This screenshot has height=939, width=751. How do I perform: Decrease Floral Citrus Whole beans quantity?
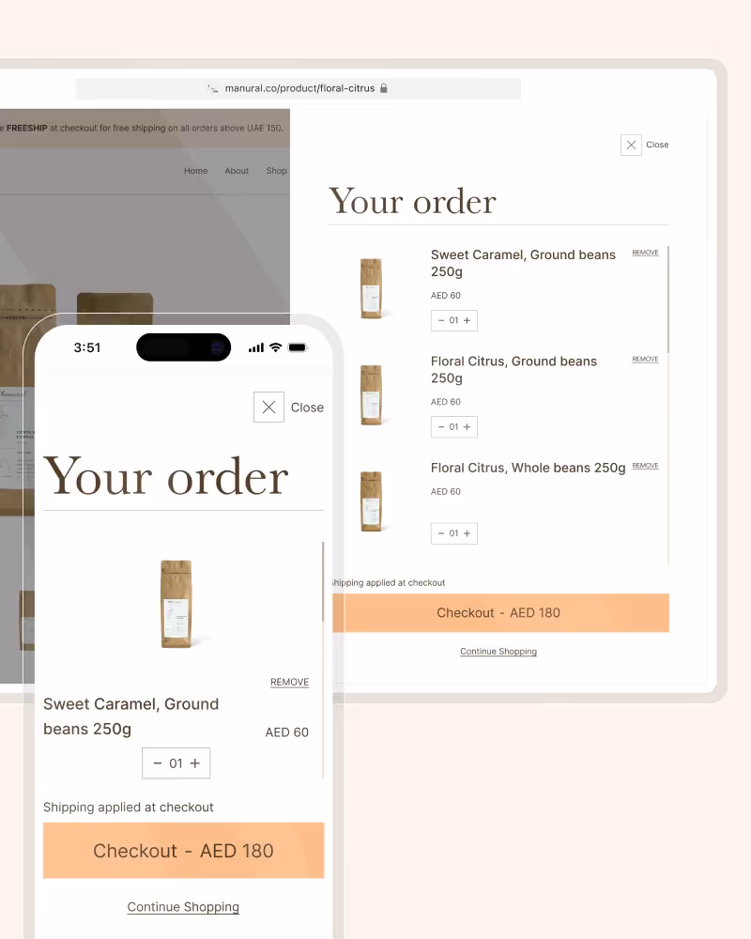[x=441, y=533]
